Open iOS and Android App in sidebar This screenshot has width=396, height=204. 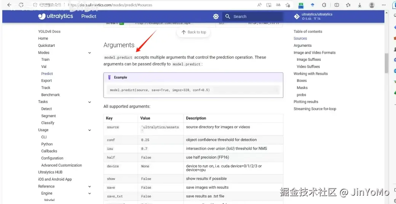55,179
